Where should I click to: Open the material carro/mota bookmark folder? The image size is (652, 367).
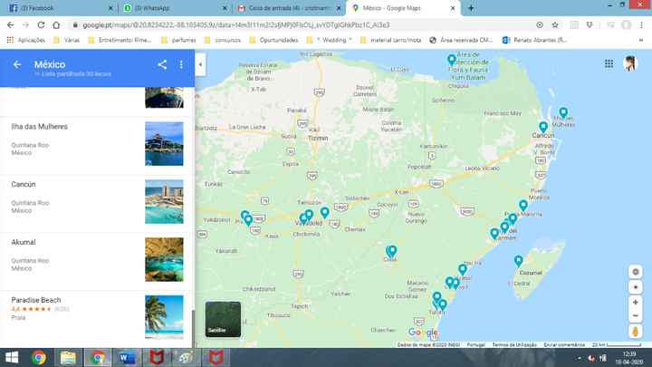tap(391, 40)
